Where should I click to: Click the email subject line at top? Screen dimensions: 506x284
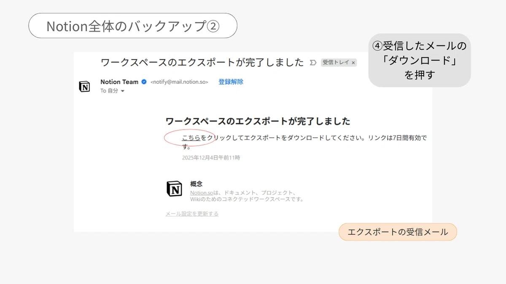point(202,62)
